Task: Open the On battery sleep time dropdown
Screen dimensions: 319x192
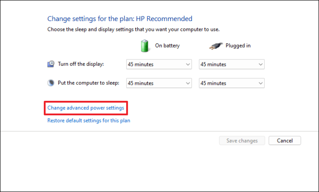Action: tap(159, 83)
